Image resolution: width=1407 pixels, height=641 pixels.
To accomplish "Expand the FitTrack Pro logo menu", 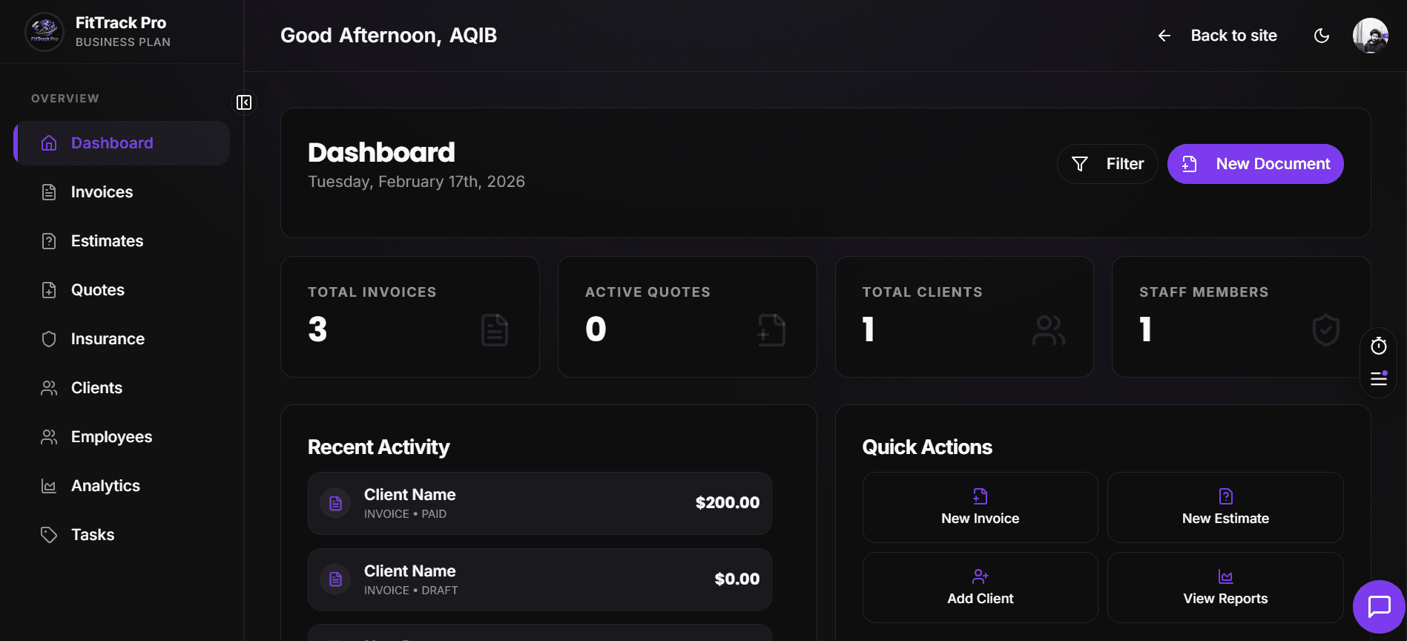I will tap(45, 32).
